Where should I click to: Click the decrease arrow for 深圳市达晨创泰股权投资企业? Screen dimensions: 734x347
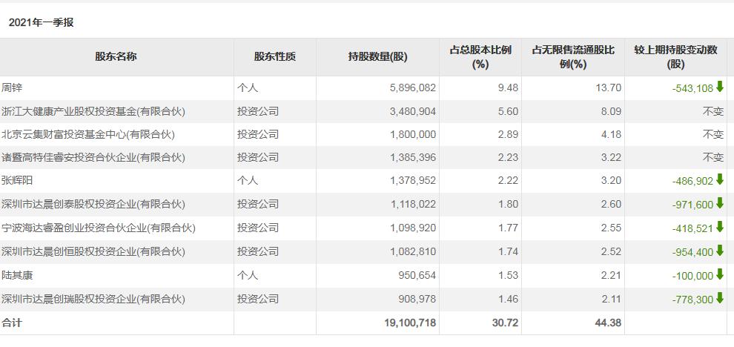point(719,204)
